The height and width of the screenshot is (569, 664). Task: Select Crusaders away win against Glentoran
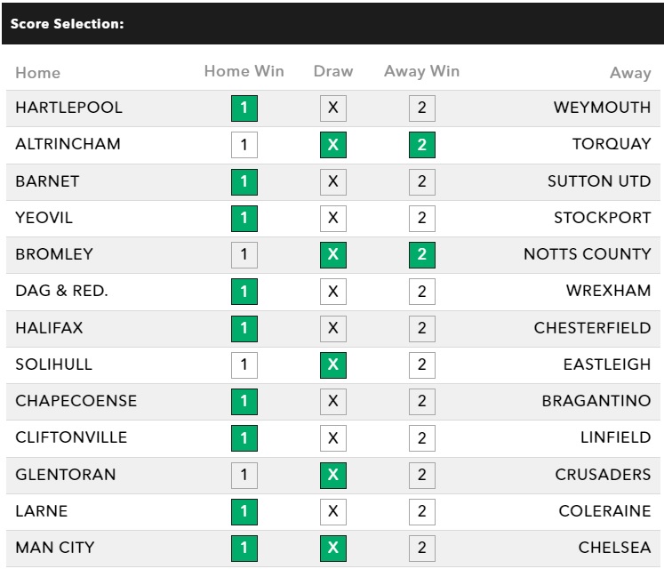422,475
